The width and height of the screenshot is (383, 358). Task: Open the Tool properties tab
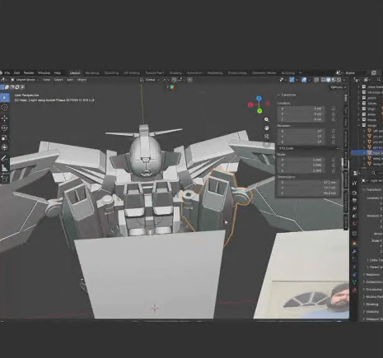point(354,183)
